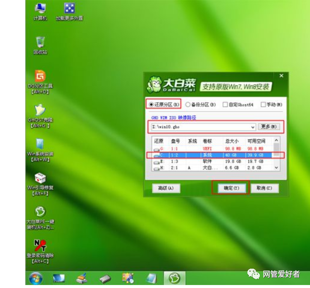Click the monitor icon in taskbar
Viewport: 310px width, 288px height.
tap(59, 279)
